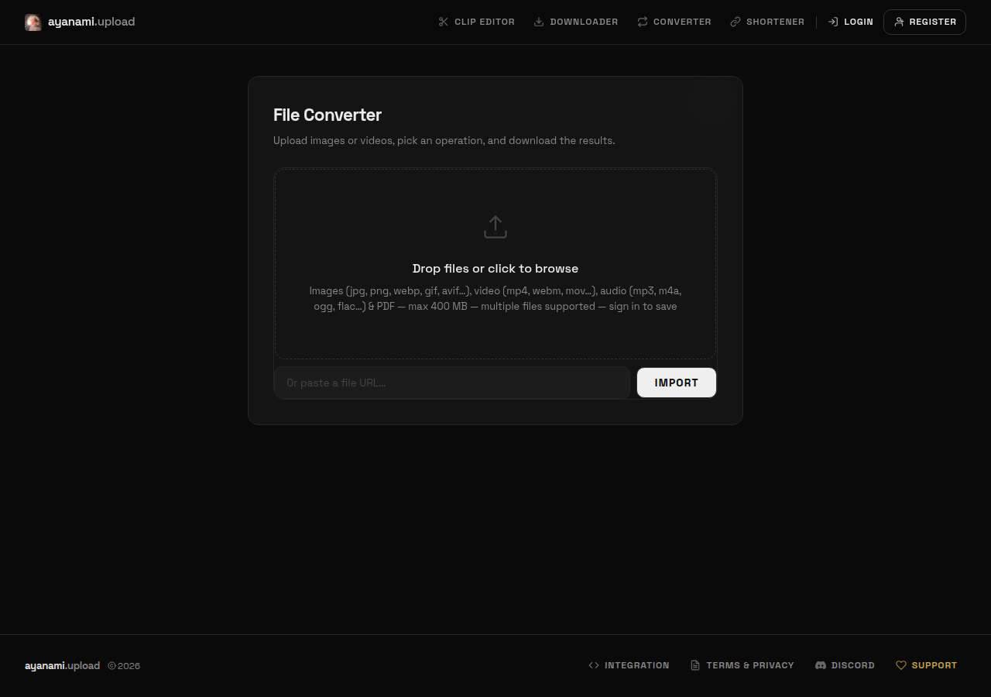Click the supported formats description text
This screenshot has width=991, height=697.
495,299
